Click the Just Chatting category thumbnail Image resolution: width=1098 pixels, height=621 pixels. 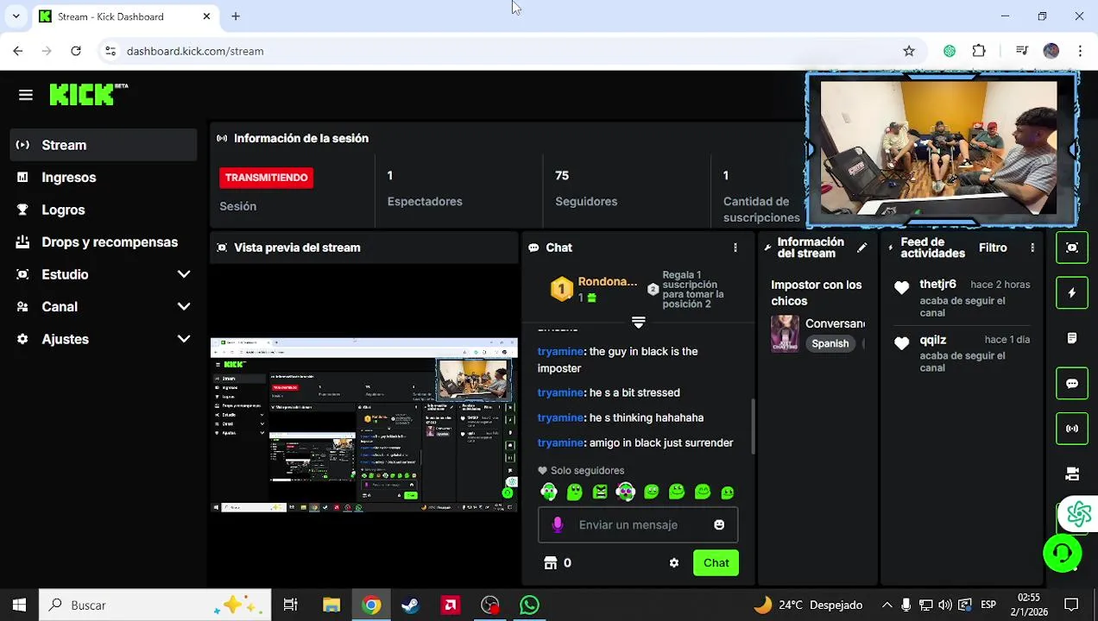point(785,334)
